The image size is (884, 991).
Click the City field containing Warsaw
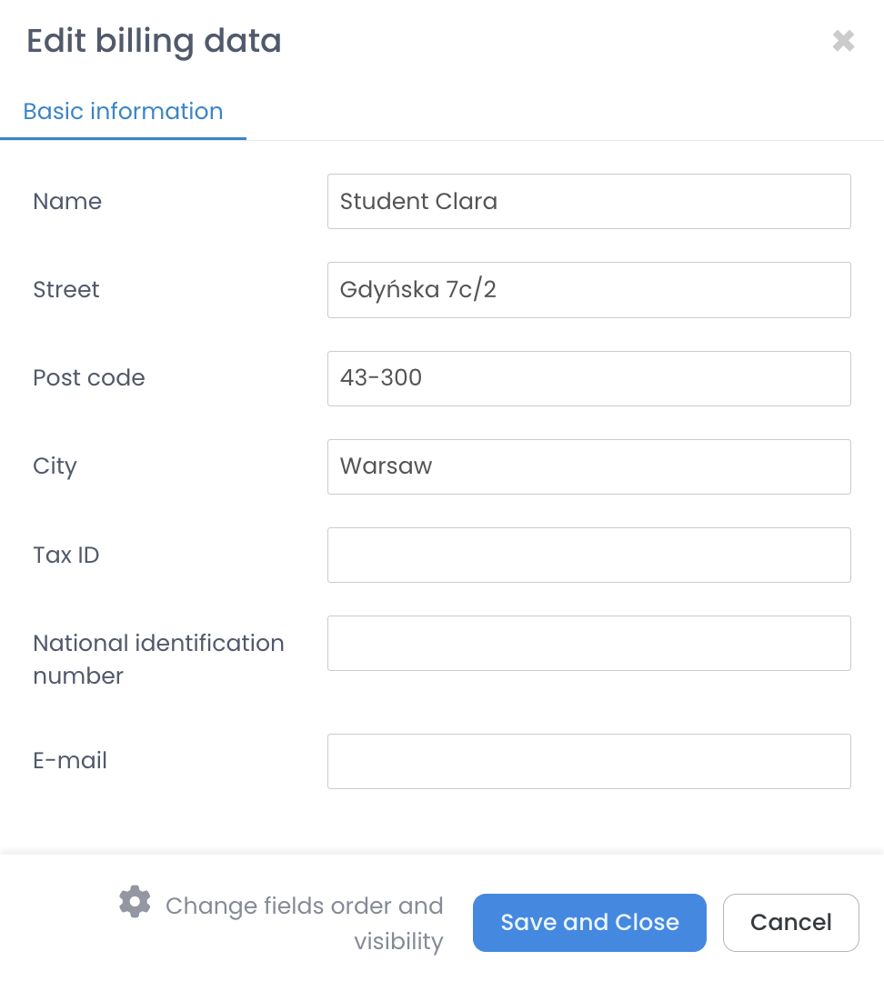click(x=588, y=466)
